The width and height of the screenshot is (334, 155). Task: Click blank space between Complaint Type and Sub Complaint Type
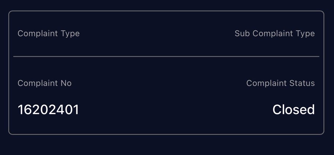click(x=157, y=34)
